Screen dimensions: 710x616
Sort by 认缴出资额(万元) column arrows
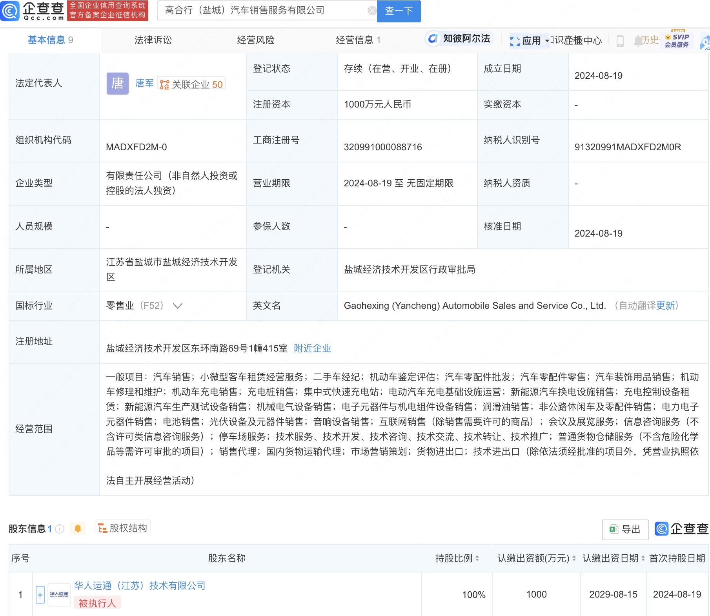pyautogui.click(x=574, y=558)
